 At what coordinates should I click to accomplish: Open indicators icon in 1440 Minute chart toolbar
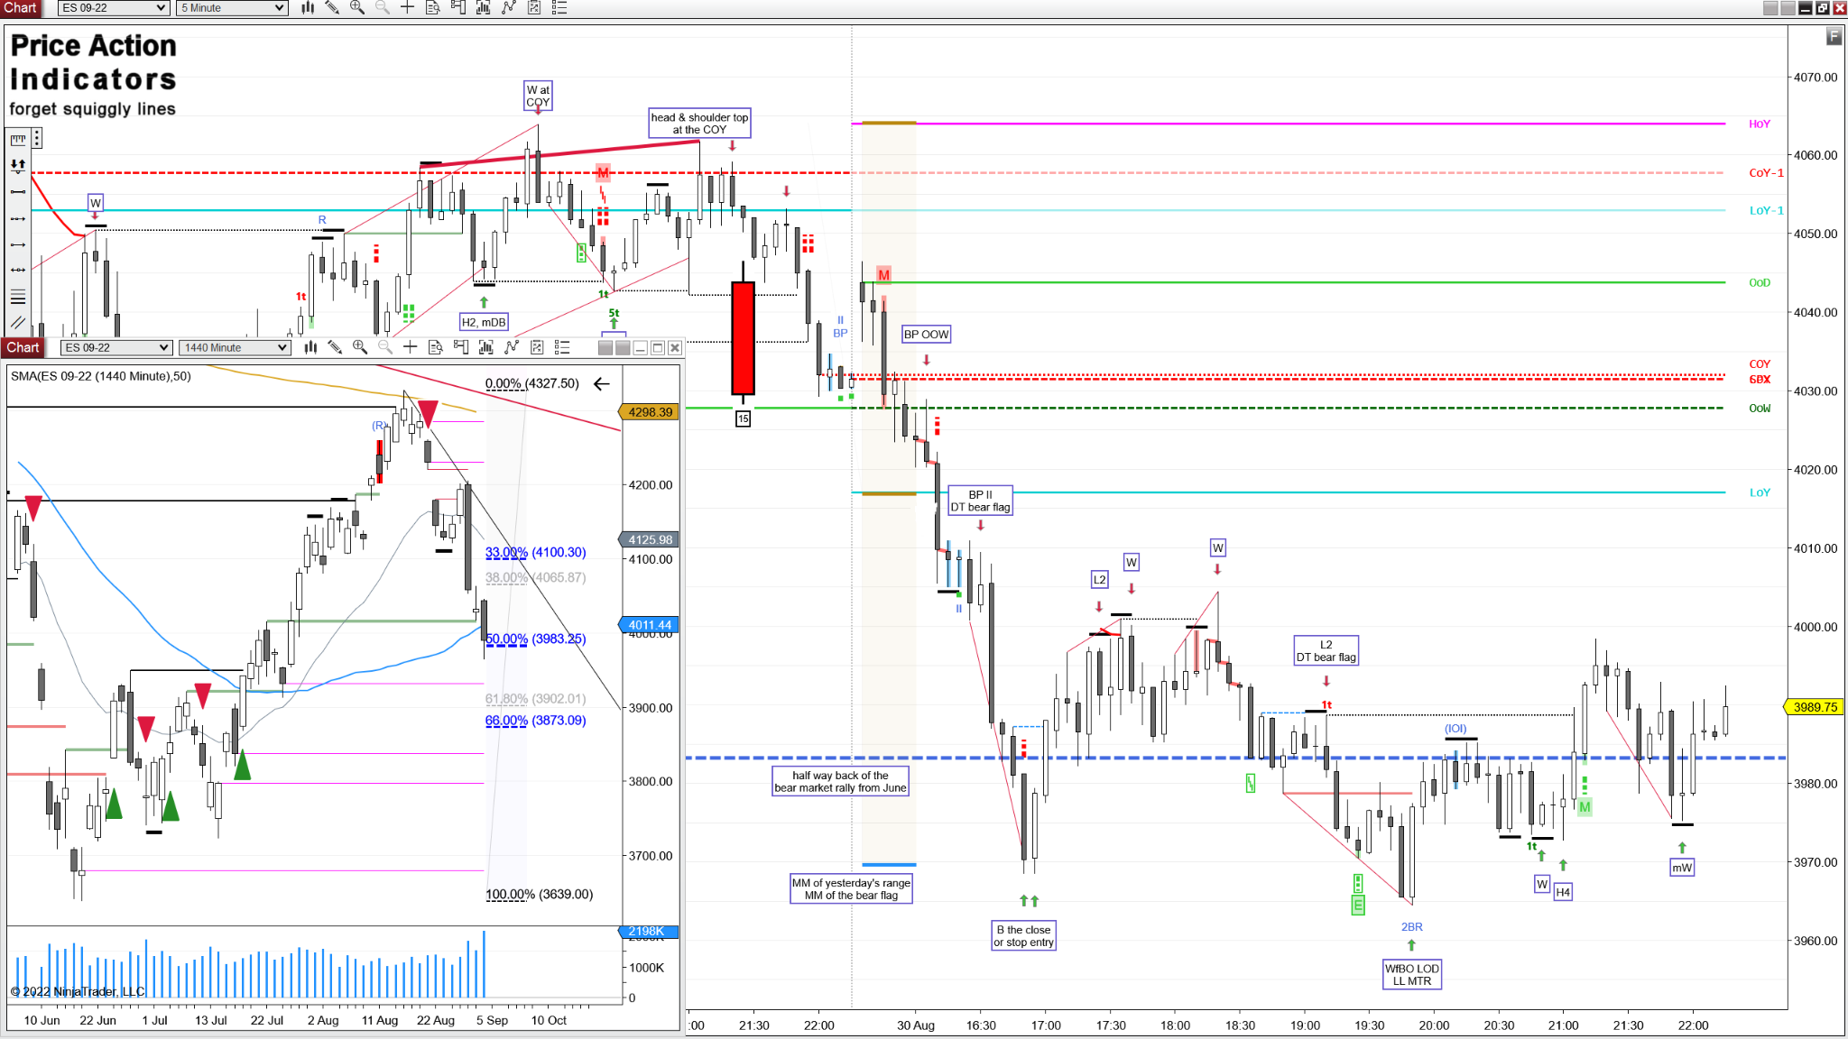486,347
